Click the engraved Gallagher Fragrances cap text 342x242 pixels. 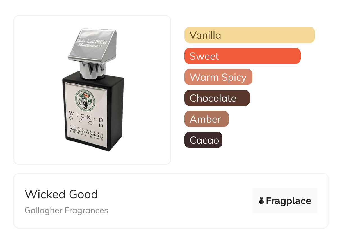pyautogui.click(x=92, y=43)
